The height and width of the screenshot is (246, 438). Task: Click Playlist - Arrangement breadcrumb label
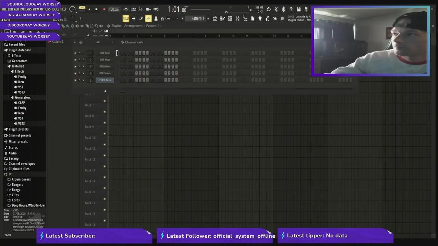click(127, 26)
